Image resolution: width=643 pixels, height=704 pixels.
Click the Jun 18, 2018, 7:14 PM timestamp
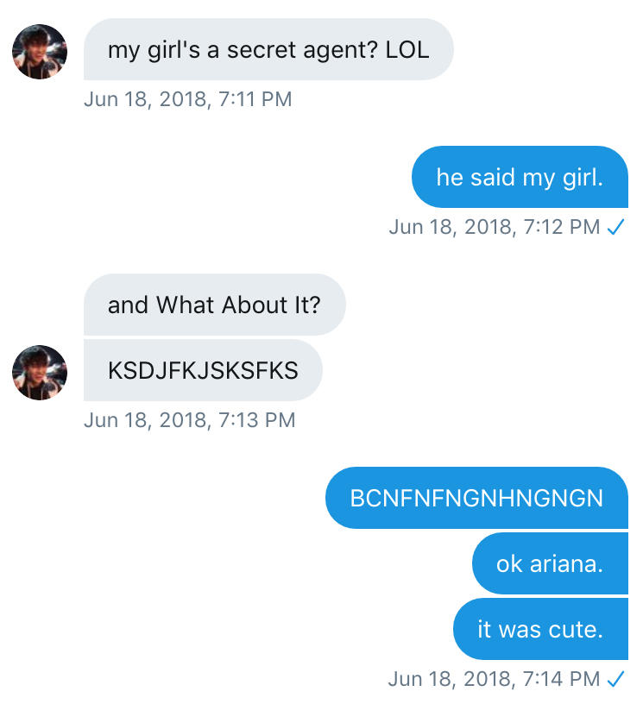[494, 679]
